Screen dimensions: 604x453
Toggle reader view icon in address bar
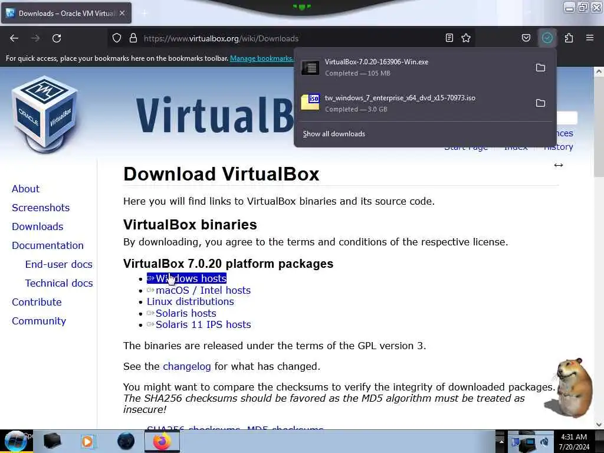[449, 38]
